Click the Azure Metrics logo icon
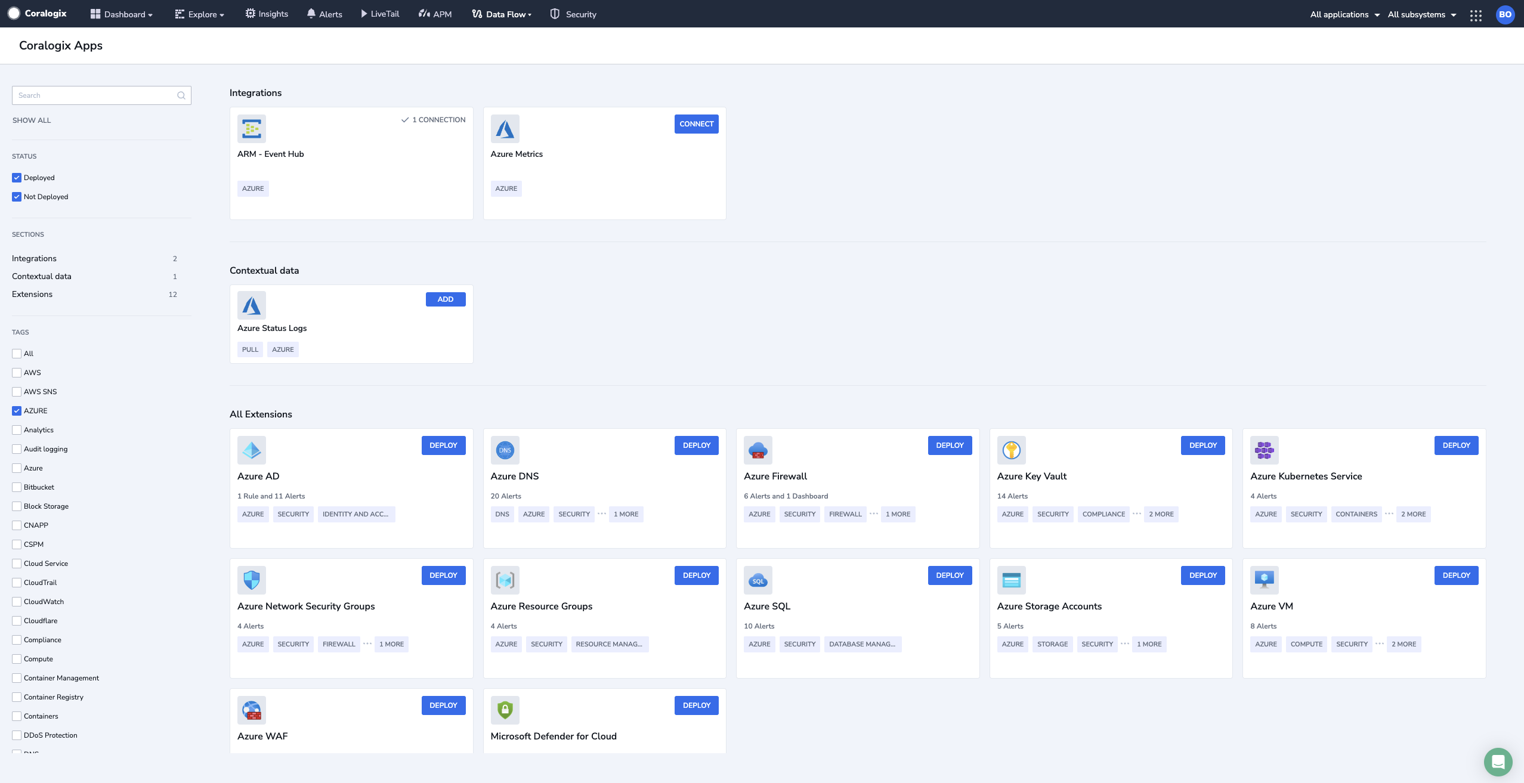 (505, 129)
